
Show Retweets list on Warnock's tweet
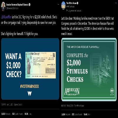(6, 114)
